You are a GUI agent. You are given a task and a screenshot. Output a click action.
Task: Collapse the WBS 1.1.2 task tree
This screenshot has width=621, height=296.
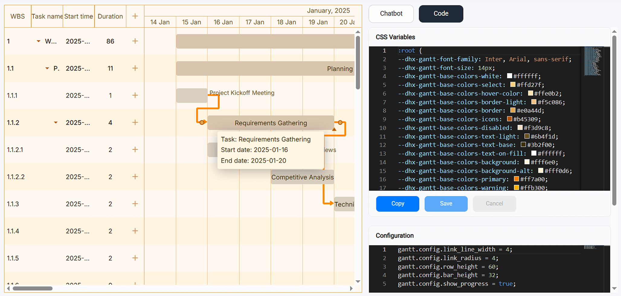[56, 123]
